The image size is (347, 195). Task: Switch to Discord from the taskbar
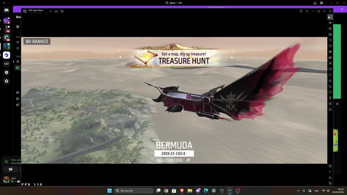[x=198, y=191]
